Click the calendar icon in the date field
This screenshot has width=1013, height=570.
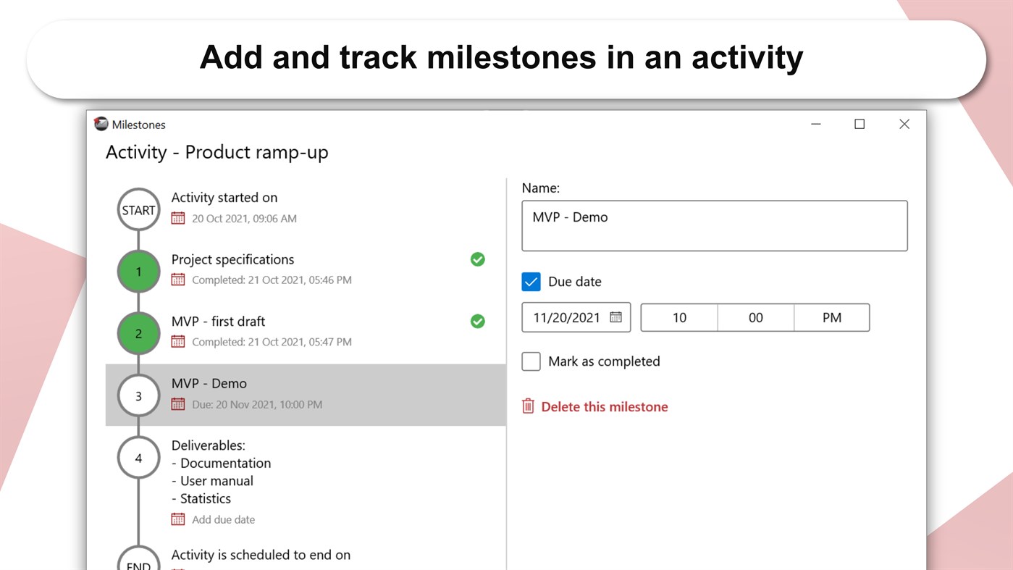pos(615,317)
